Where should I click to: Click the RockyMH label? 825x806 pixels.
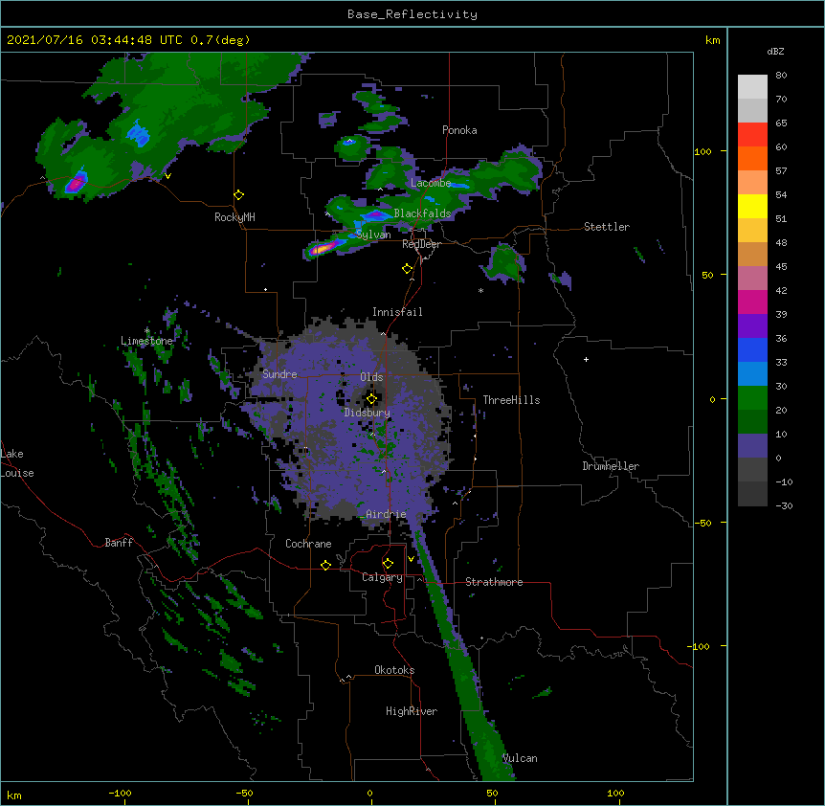(x=234, y=217)
